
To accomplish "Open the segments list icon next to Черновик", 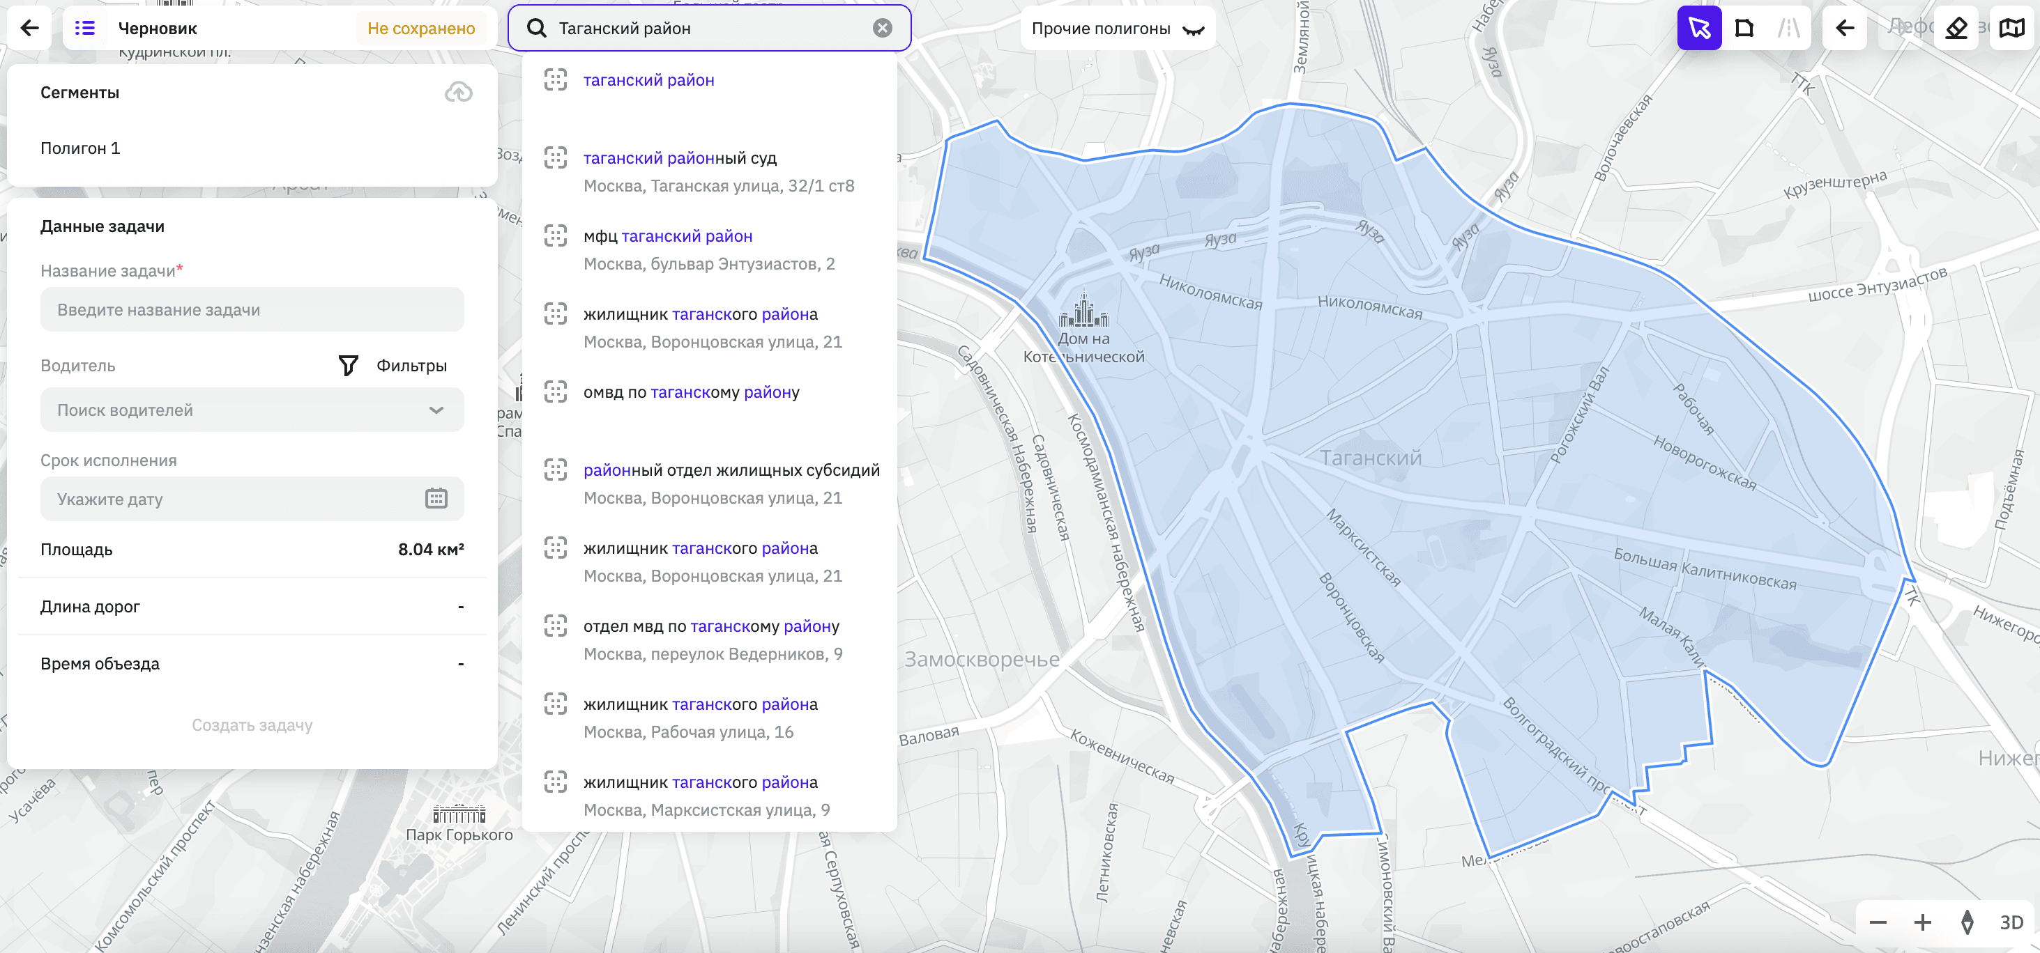I will [85, 28].
